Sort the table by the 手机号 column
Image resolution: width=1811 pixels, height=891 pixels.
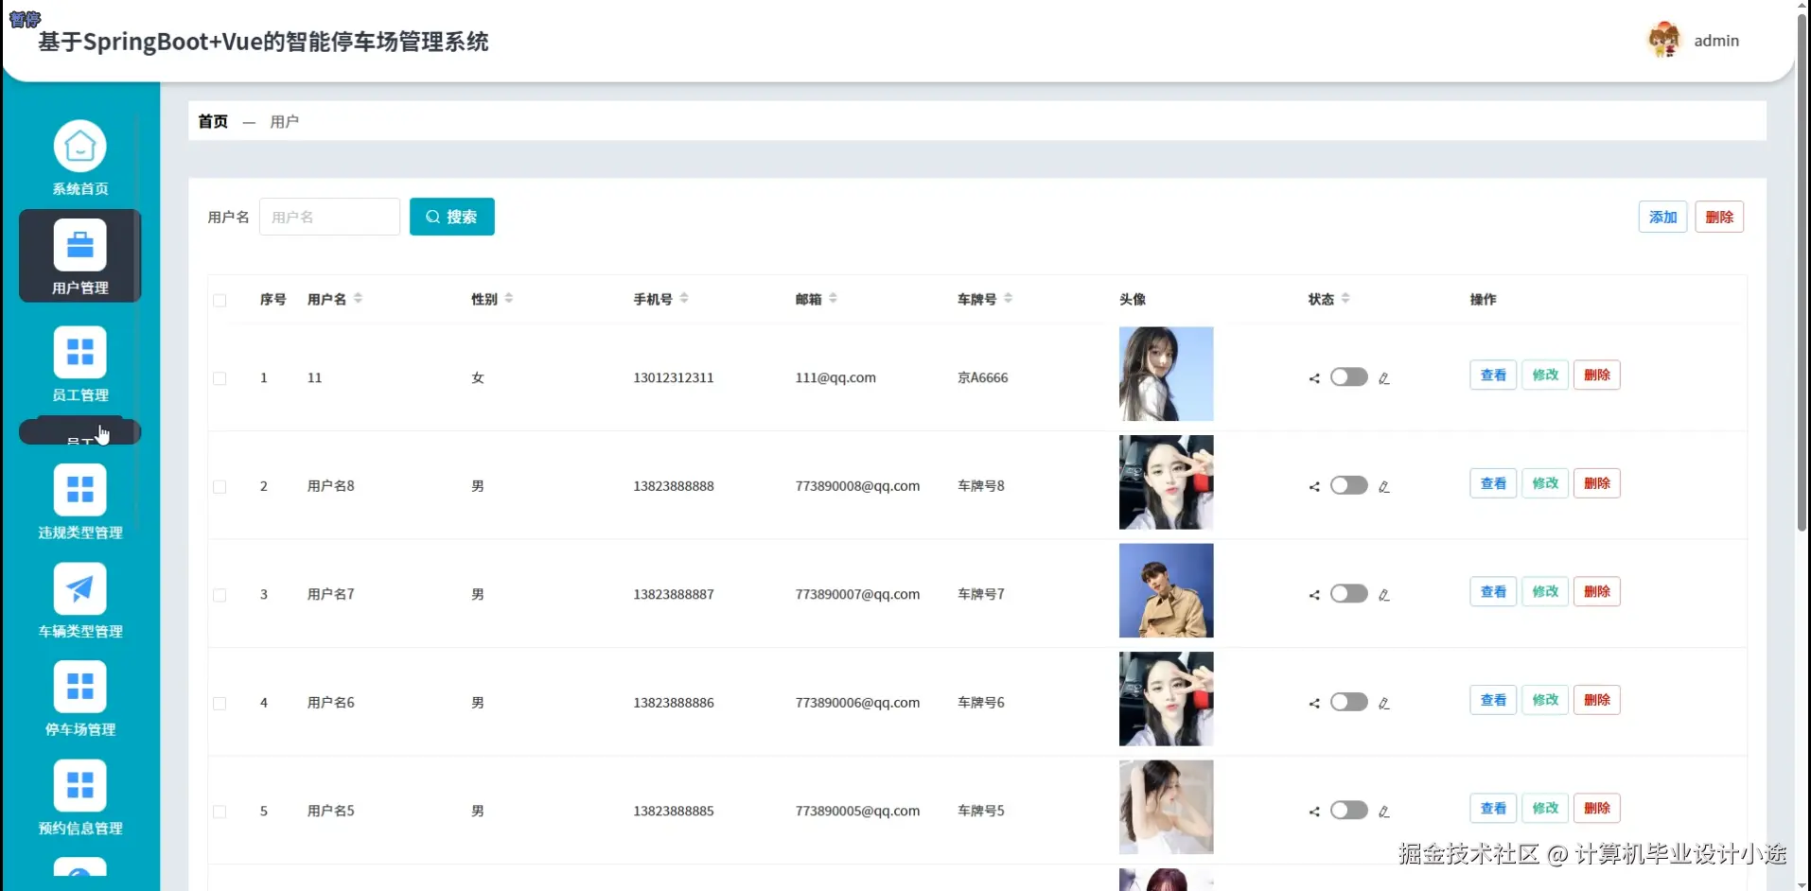[x=686, y=298]
